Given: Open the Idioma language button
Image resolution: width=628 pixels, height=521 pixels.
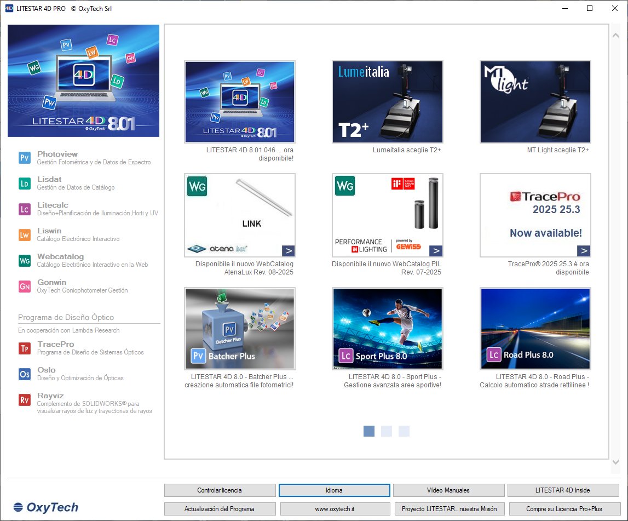Looking at the screenshot, I should (334, 490).
